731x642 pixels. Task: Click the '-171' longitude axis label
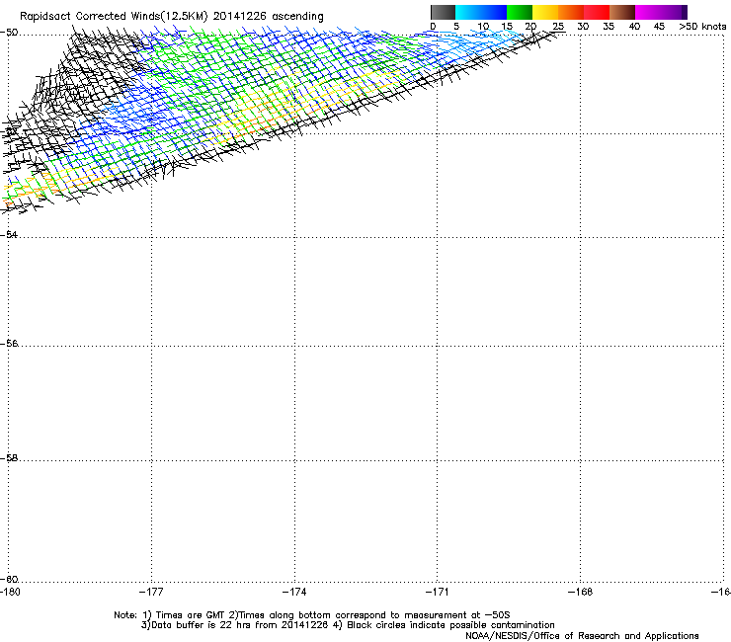(x=438, y=592)
